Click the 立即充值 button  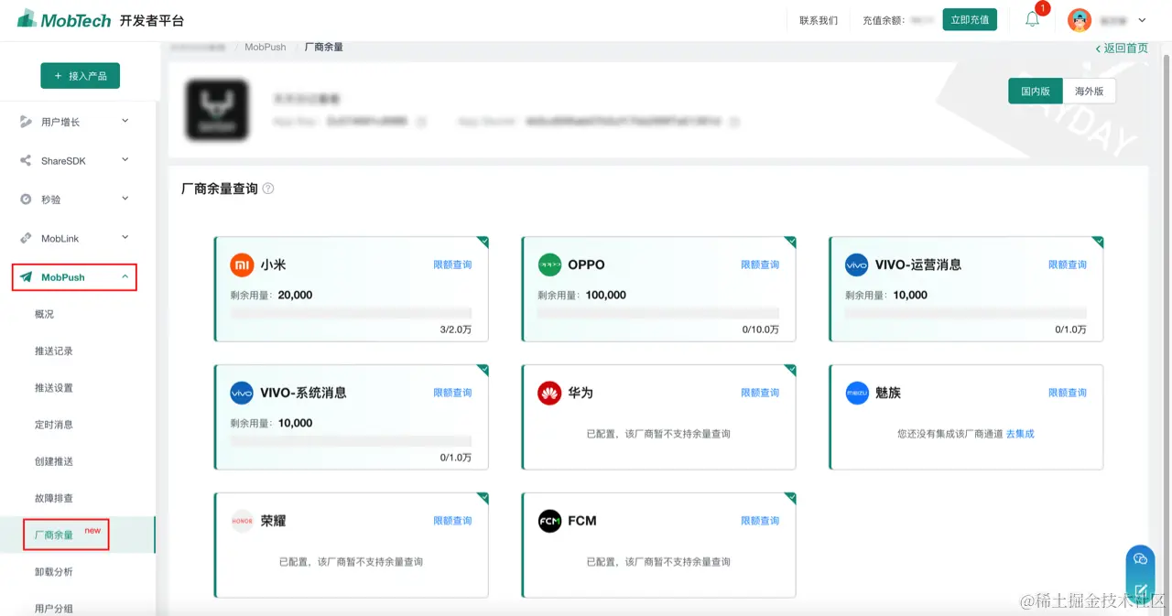(x=970, y=19)
